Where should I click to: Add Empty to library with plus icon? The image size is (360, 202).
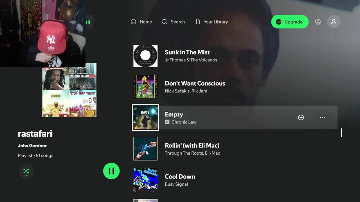(301, 118)
